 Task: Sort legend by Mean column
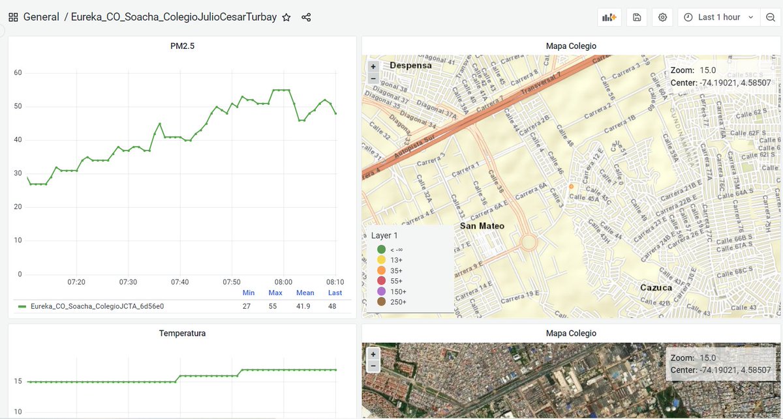click(x=305, y=293)
